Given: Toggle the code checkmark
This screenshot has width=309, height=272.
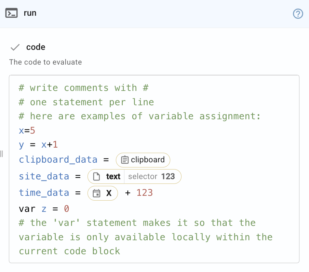Looking at the screenshot, I should 15,47.
